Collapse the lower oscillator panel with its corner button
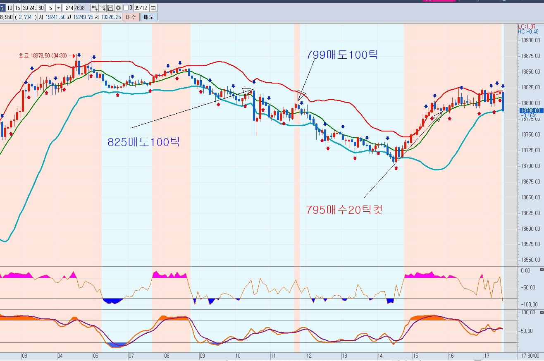The width and height of the screenshot is (544, 361). (x=542, y=312)
